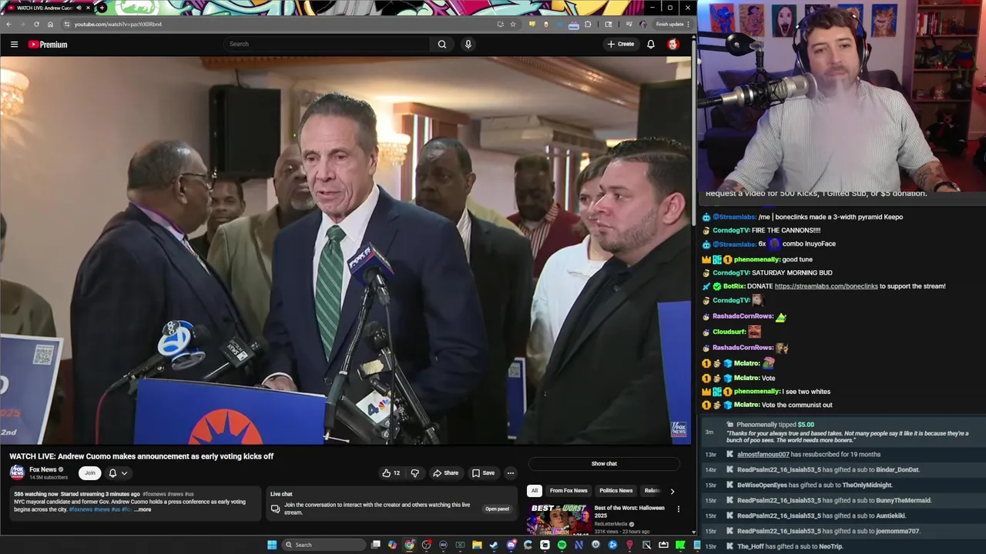Click 'BeWiseOpenEyes has gifted a sub' alert
Screen dimensions: 986x554
(814, 485)
